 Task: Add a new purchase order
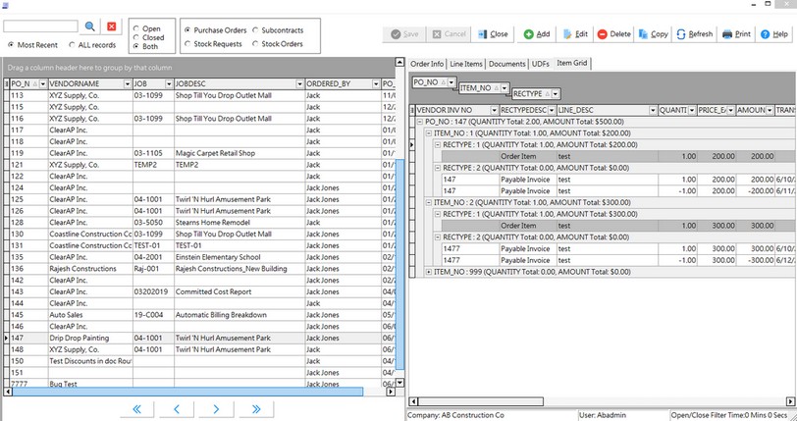(537, 34)
